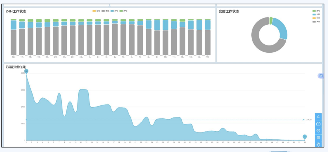Image resolution: width=328 pixels, height=152 pixels.
Task: Click the 16h bar's gray section
Action: pos(14,42)
